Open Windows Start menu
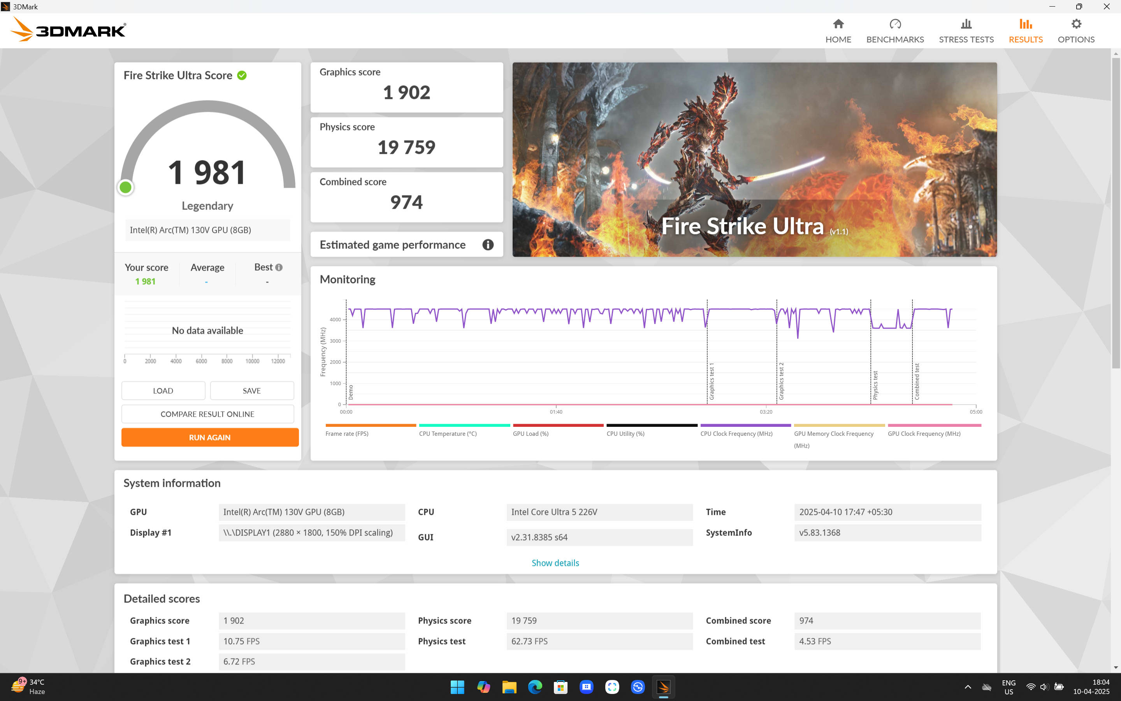The width and height of the screenshot is (1121, 701). (x=457, y=687)
